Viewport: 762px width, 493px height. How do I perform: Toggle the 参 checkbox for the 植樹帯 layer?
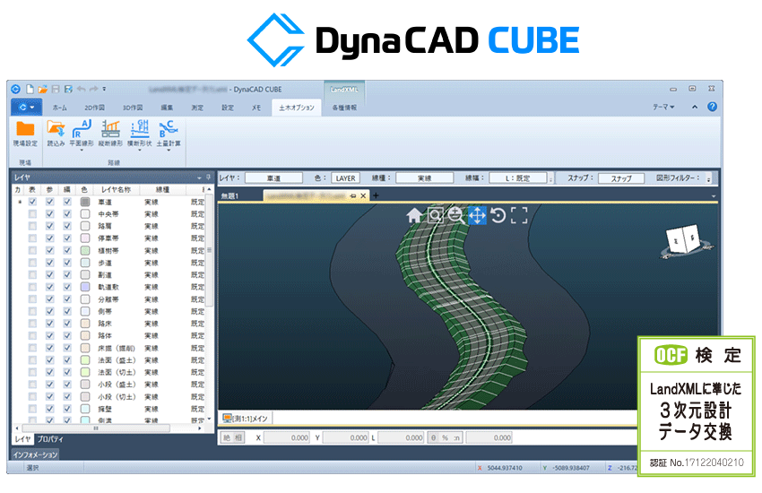click(x=49, y=250)
